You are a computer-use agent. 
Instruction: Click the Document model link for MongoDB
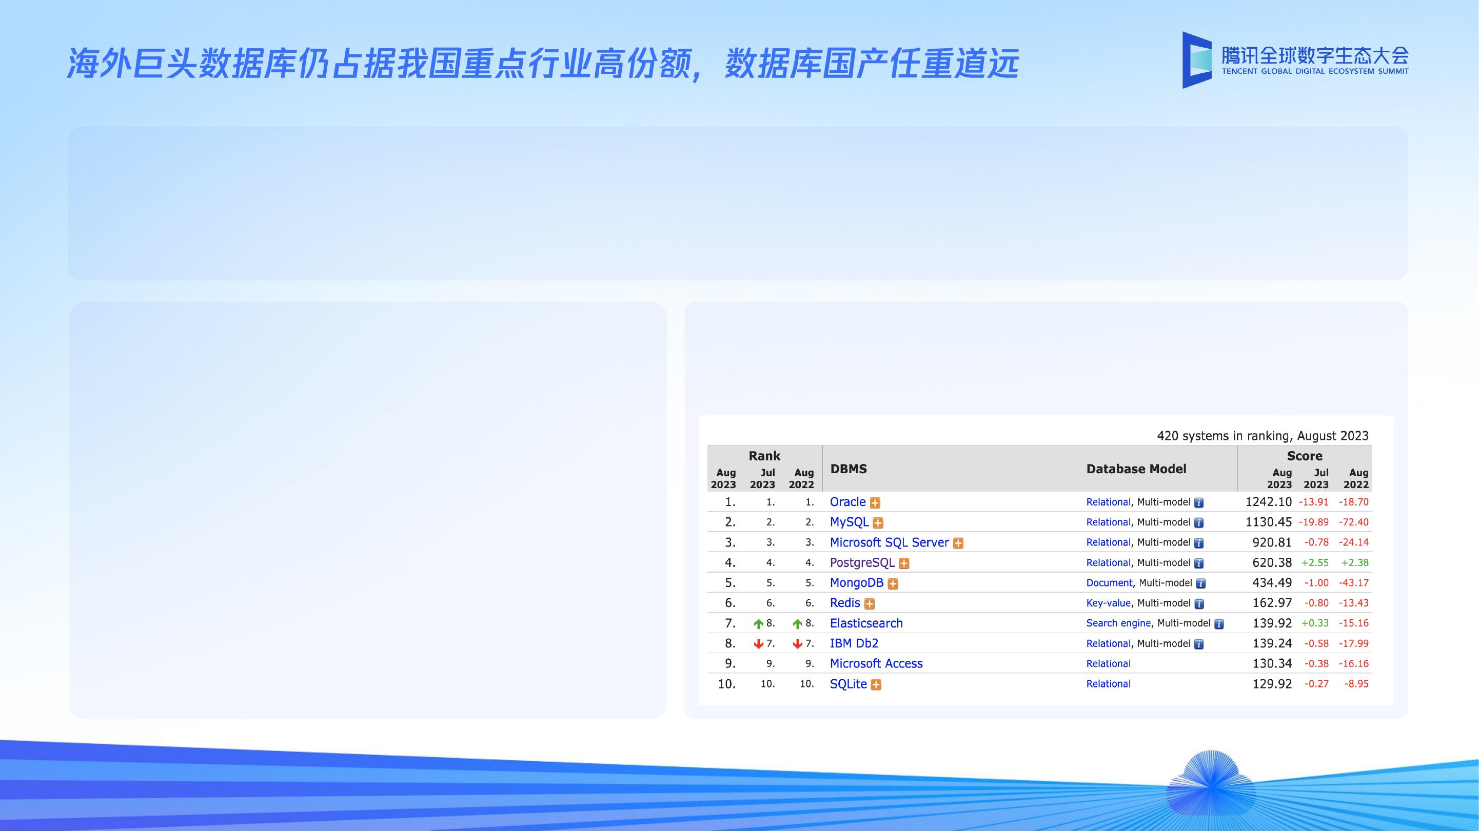(x=1109, y=582)
